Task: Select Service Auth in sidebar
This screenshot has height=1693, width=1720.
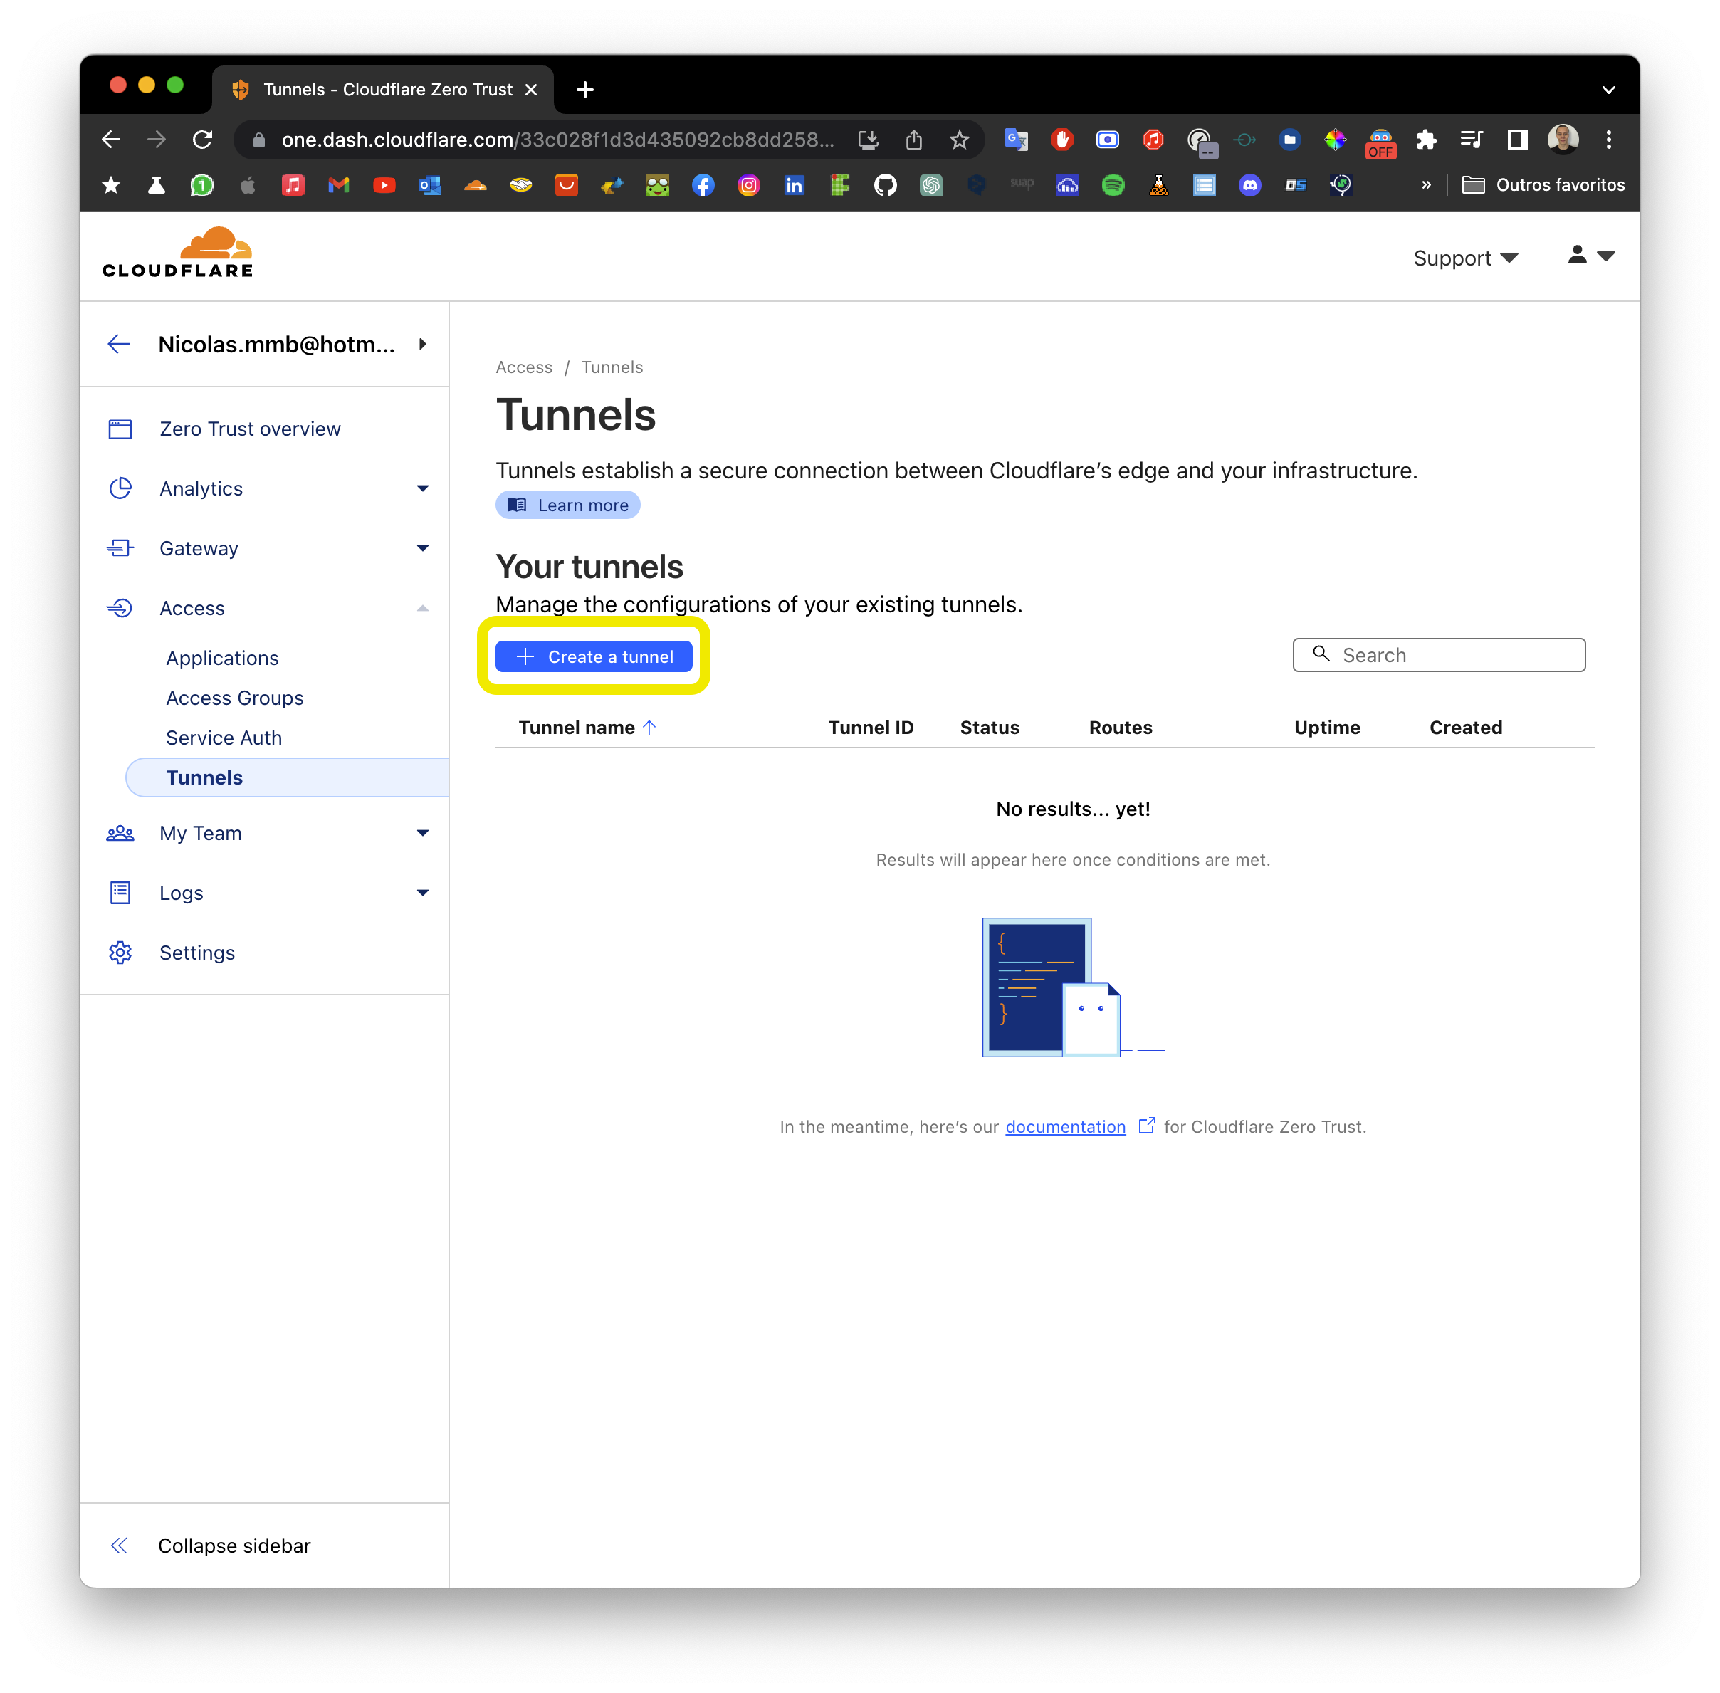Action: (224, 737)
